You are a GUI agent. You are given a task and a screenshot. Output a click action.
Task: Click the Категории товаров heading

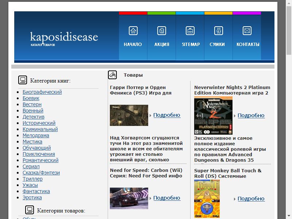[x=61, y=211]
